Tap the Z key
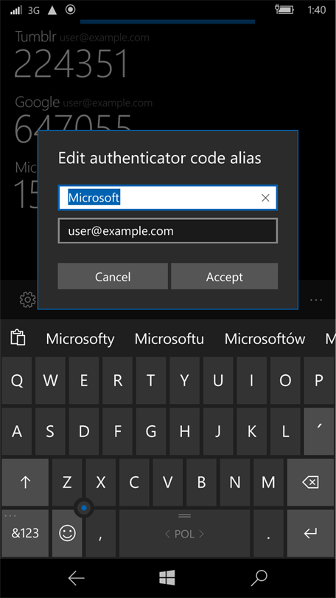The height and width of the screenshot is (598, 336). click(67, 482)
